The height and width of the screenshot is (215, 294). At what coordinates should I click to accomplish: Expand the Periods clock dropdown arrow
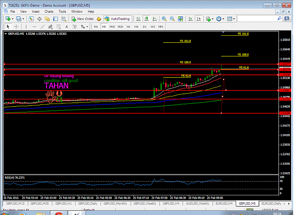point(223,19)
